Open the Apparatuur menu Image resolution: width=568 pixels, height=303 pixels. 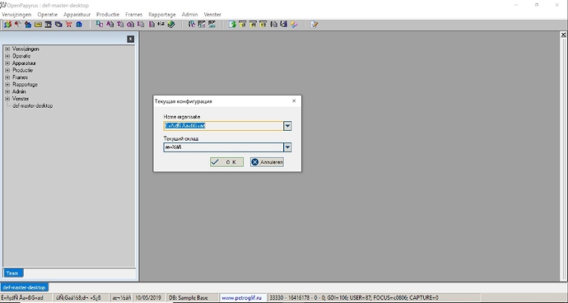tap(77, 15)
